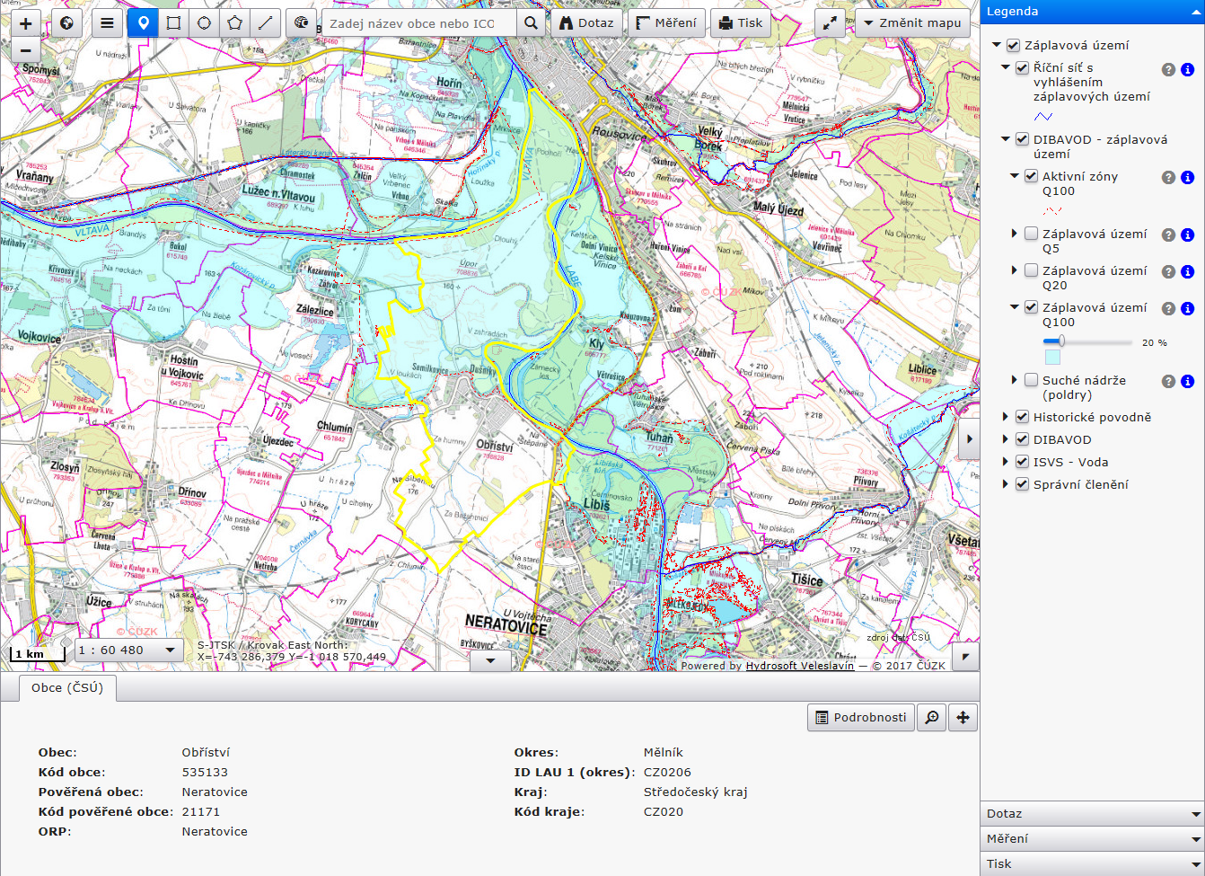
Task: Show full map extent with globe icon
Action: click(x=66, y=23)
